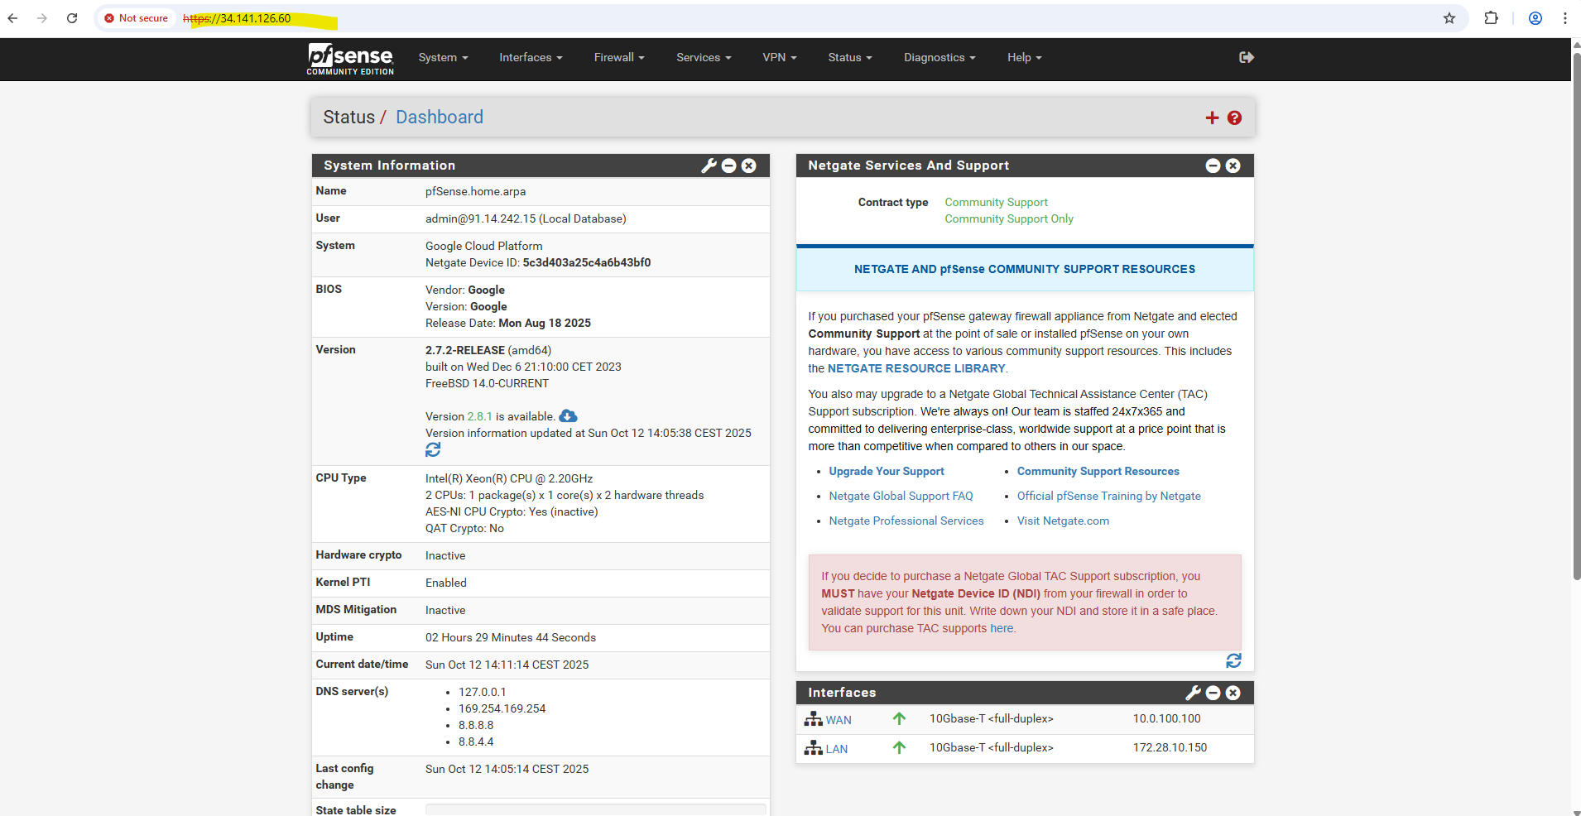
Task: Open the WAN interface link
Action: tap(838, 720)
